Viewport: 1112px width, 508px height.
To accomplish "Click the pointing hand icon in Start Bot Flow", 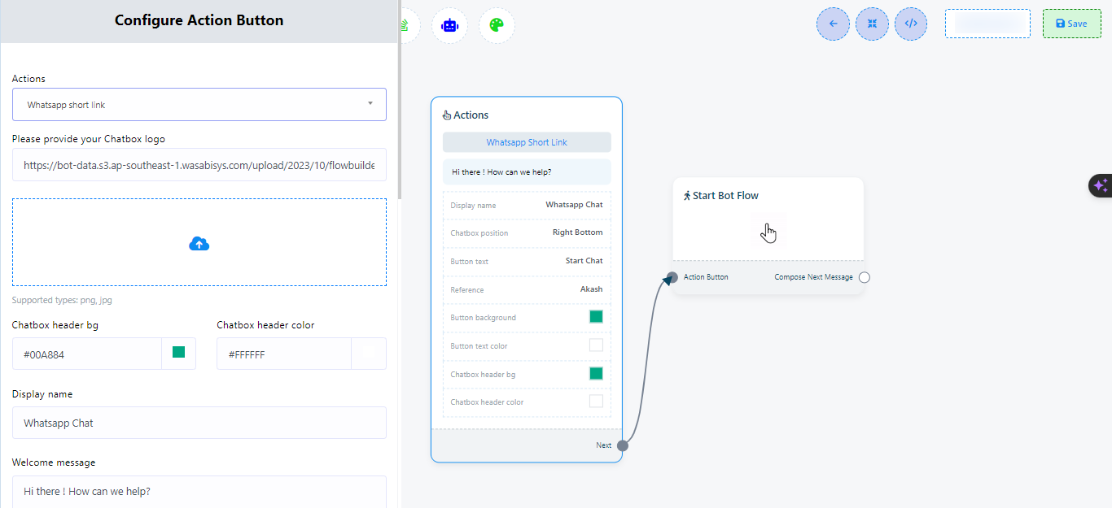I will pyautogui.click(x=768, y=233).
